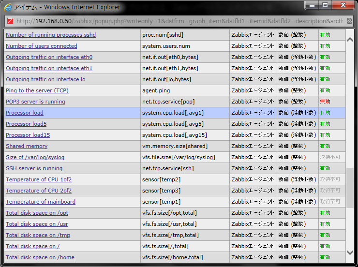358x267 pixels.
Task: Select Outgoing traffic on interface eth1
Action: tap(49, 68)
